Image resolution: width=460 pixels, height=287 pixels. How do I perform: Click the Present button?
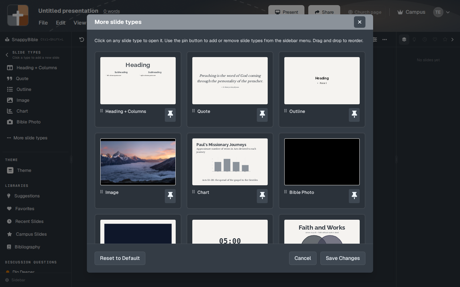tap(286, 12)
